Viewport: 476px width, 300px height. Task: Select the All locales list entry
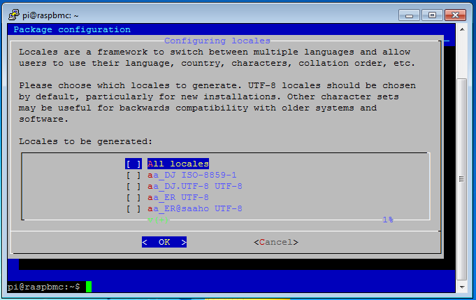click(178, 164)
